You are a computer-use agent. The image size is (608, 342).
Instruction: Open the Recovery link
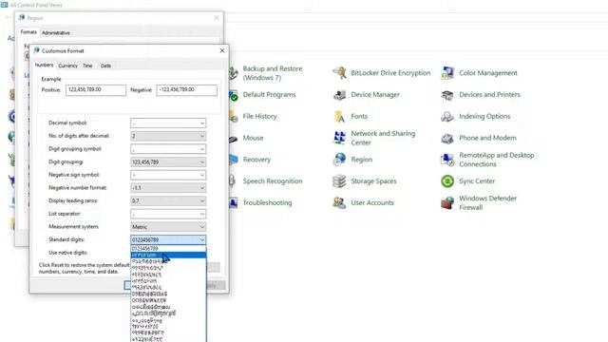(256, 160)
